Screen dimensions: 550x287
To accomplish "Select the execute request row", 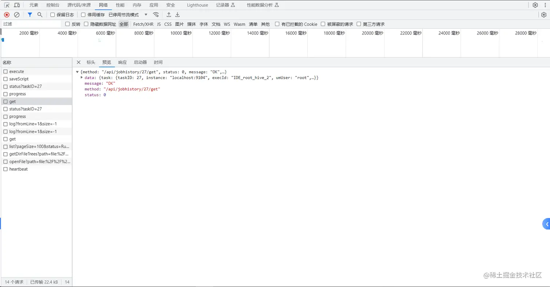I will [36, 72].
